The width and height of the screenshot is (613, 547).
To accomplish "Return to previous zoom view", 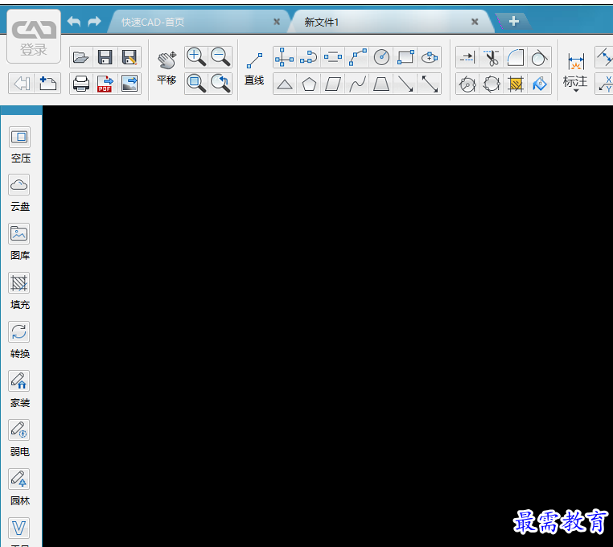I will 220,84.
